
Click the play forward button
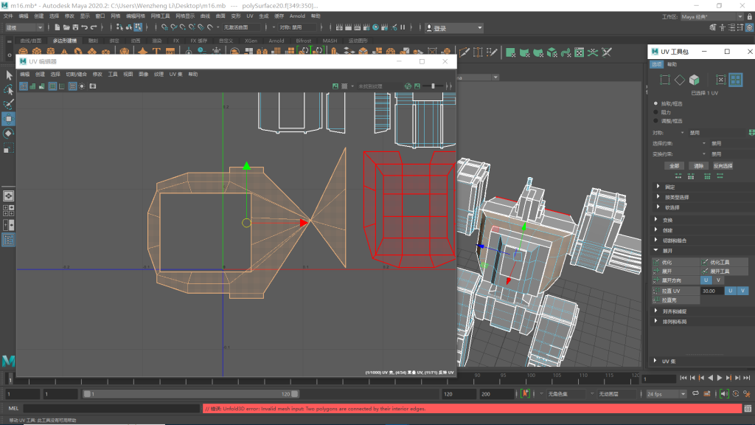720,379
